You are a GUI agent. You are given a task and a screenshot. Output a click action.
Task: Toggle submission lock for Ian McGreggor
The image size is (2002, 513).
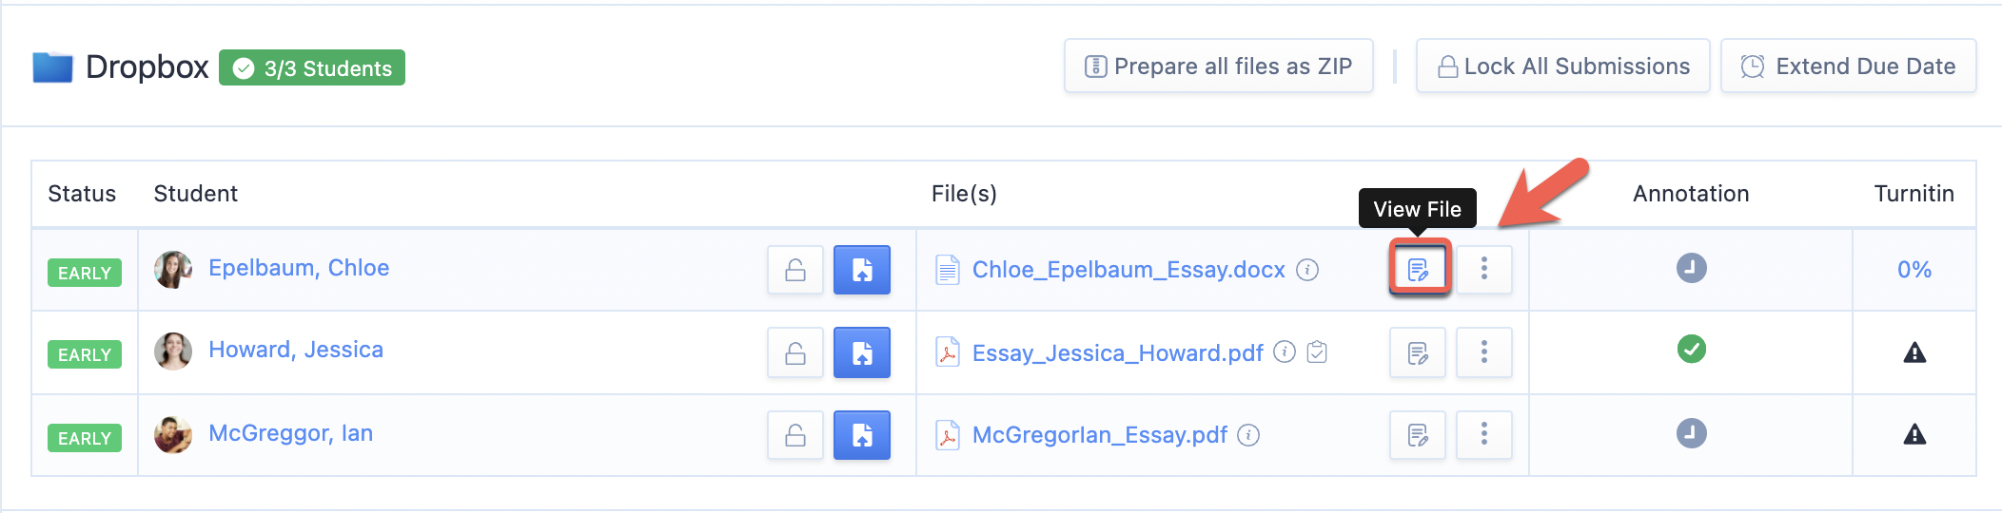pos(795,435)
